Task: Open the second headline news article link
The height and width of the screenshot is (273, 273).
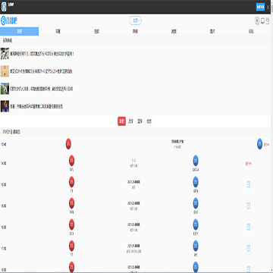Action: click(x=41, y=71)
